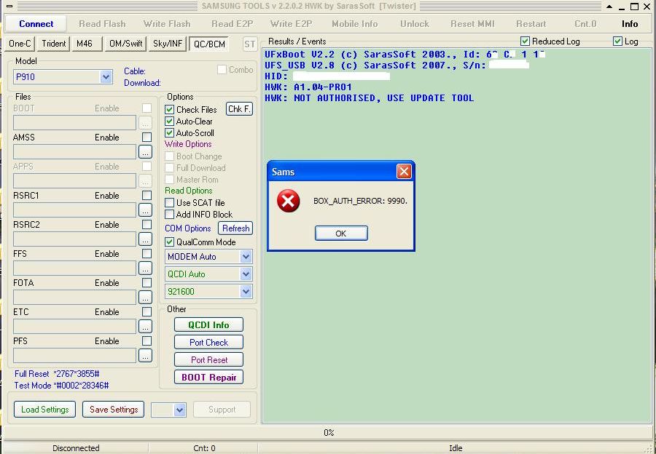Click the BOOT Repair button

[x=208, y=377]
